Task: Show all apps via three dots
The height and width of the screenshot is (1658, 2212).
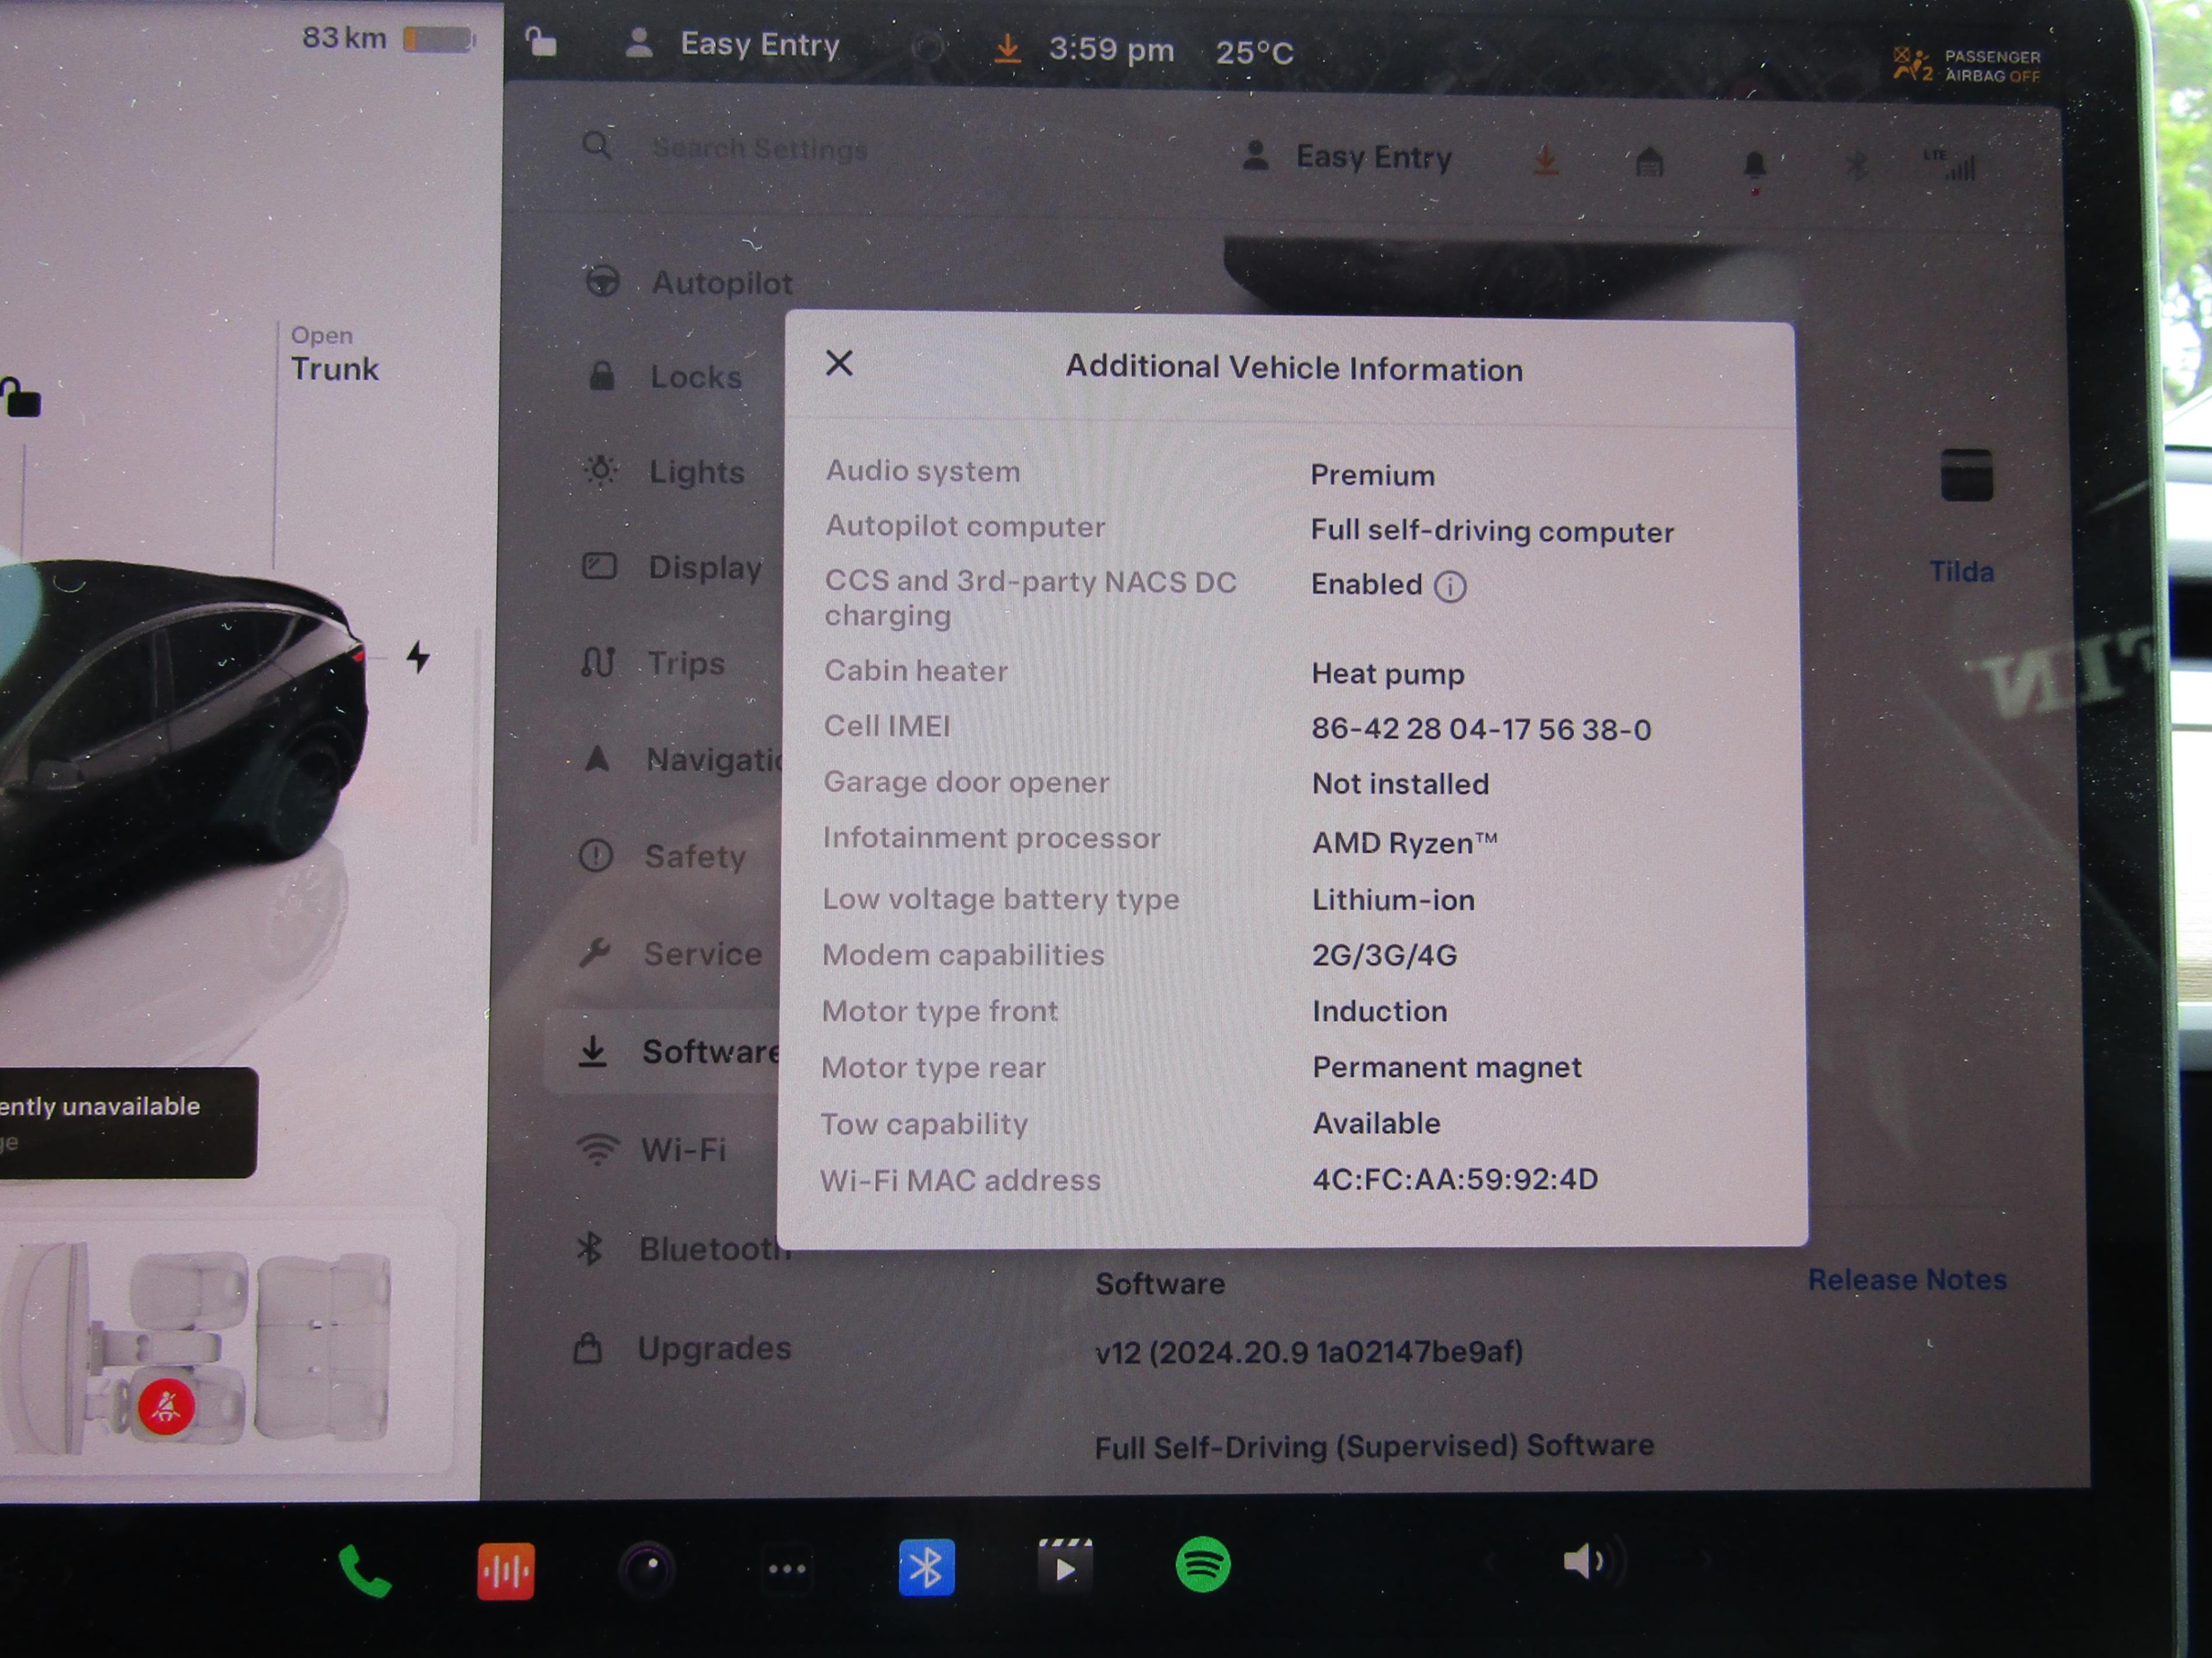Action: tap(787, 1569)
